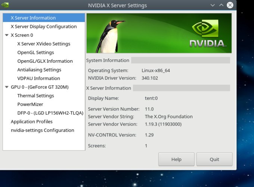The width and height of the screenshot is (254, 187).
Task: Select GPU 0 - (GeForce GT 320M)
Action: pyautogui.click(x=40, y=87)
